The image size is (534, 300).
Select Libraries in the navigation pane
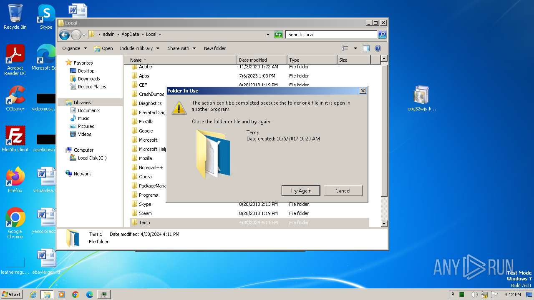coord(82,102)
